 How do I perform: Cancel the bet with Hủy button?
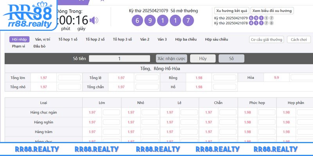click(x=203, y=58)
